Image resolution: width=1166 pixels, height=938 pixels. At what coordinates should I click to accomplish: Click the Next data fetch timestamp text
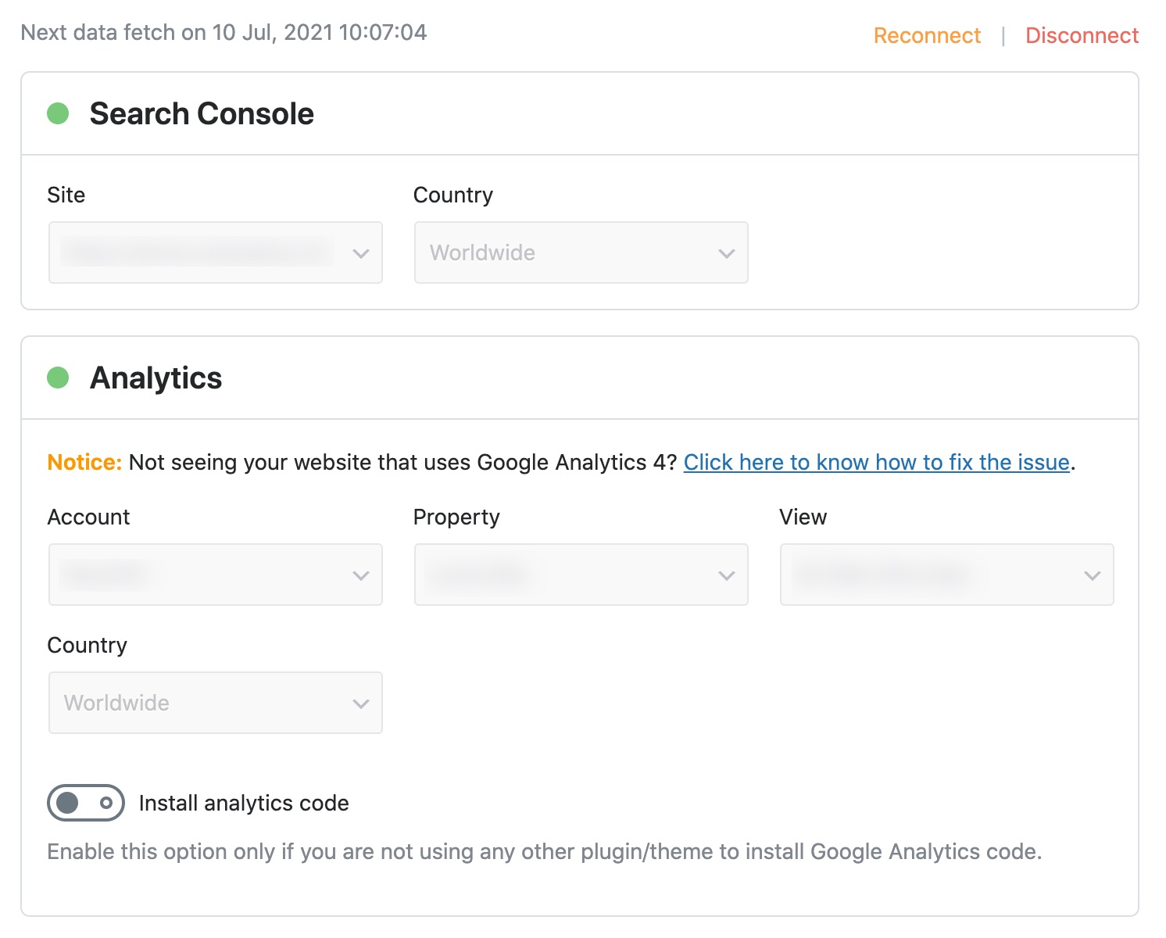[224, 33]
